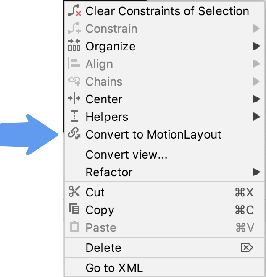
Task: Expand the Helpers submenu arrow
Action: click(256, 117)
